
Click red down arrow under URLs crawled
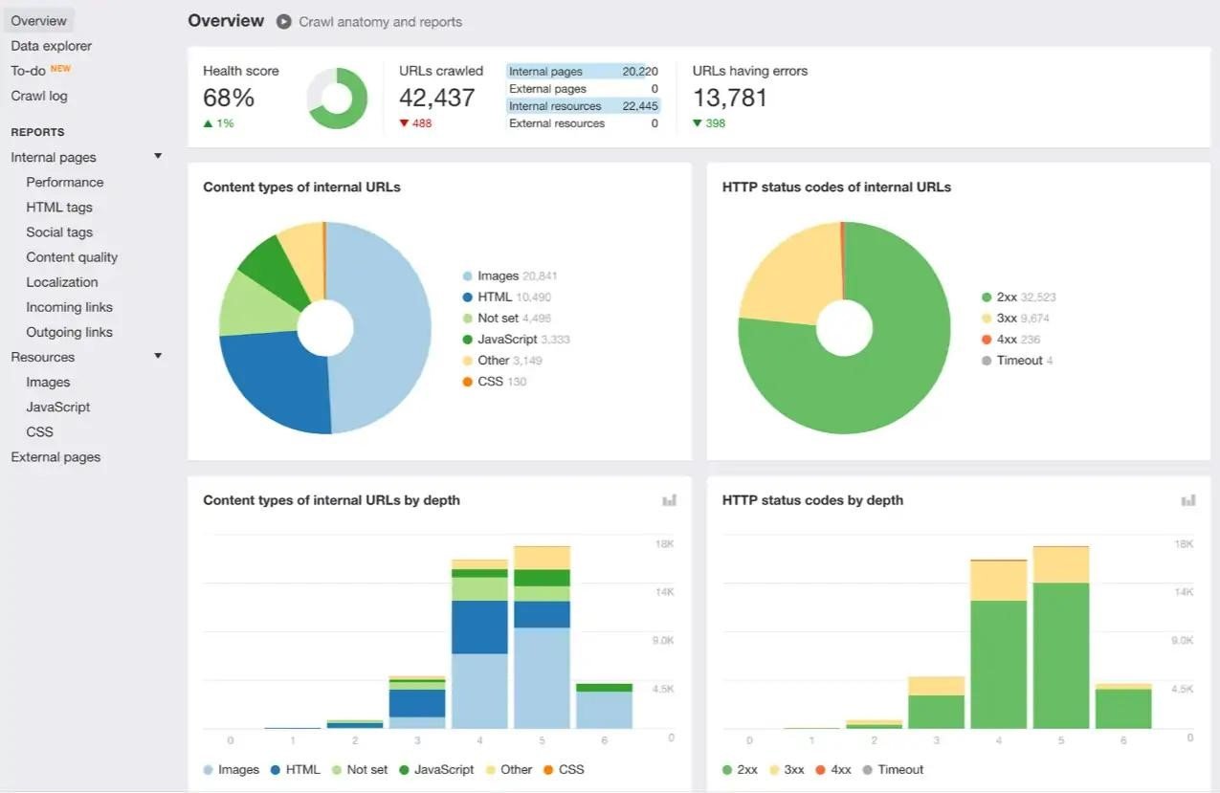[404, 123]
